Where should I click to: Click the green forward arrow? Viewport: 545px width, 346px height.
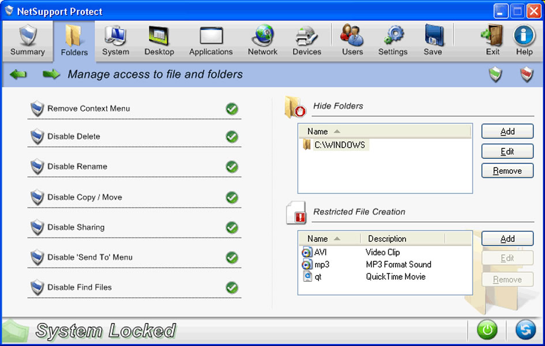(51, 74)
